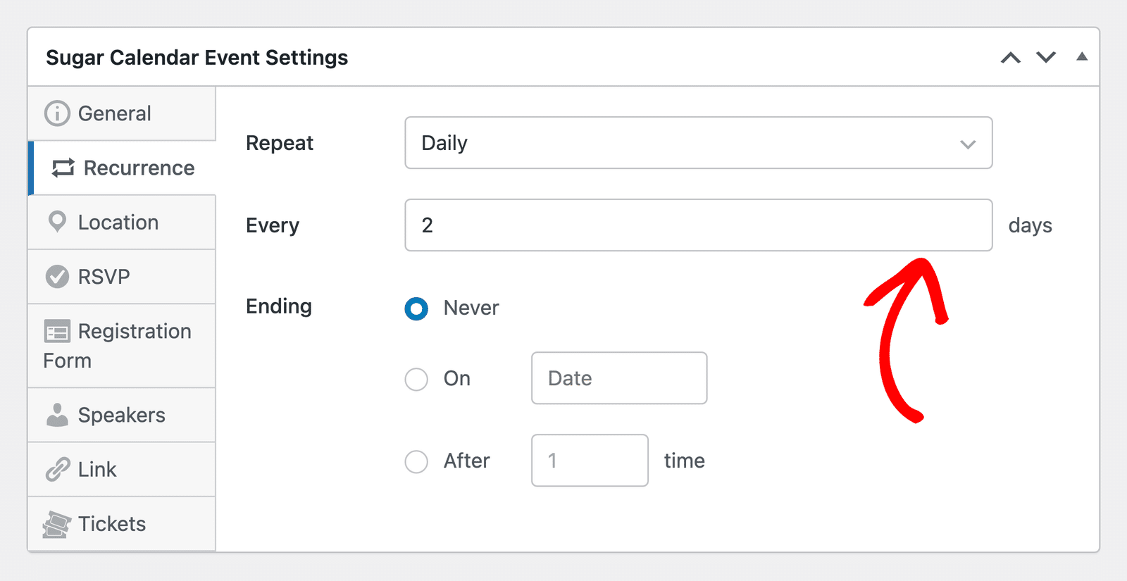Click the Ending field label
Screen dimensions: 1127x581
click(x=278, y=306)
